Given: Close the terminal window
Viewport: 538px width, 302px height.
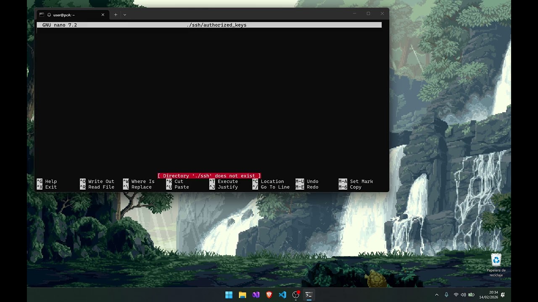Looking at the screenshot, I should (x=382, y=13).
